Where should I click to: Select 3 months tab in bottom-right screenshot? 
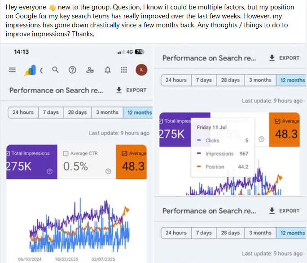click(x=260, y=233)
